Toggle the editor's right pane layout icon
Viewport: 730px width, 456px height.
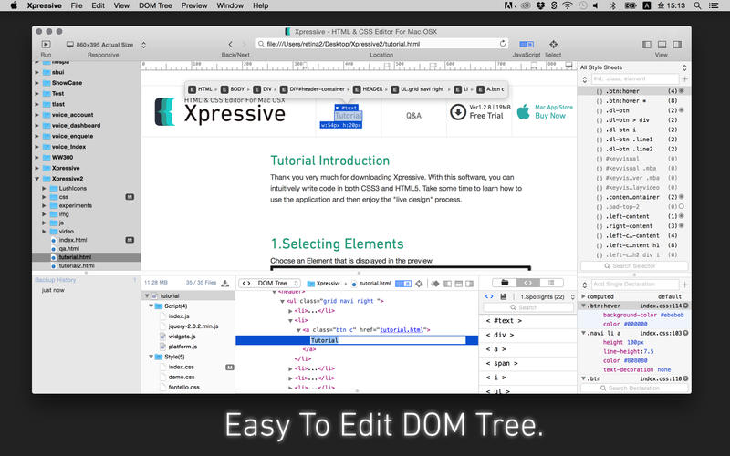pyautogui.click(x=470, y=284)
